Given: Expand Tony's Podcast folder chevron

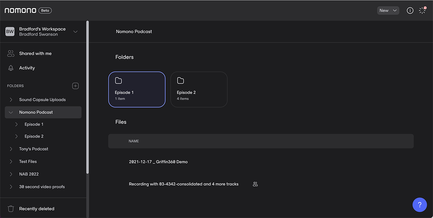Looking at the screenshot, I should [11, 149].
